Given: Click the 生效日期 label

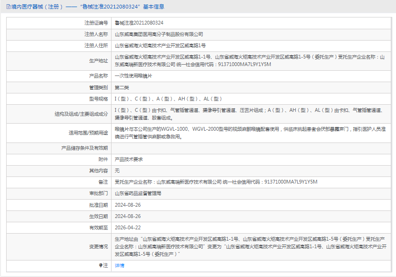Looking at the screenshot, I should pyautogui.click(x=98, y=217).
